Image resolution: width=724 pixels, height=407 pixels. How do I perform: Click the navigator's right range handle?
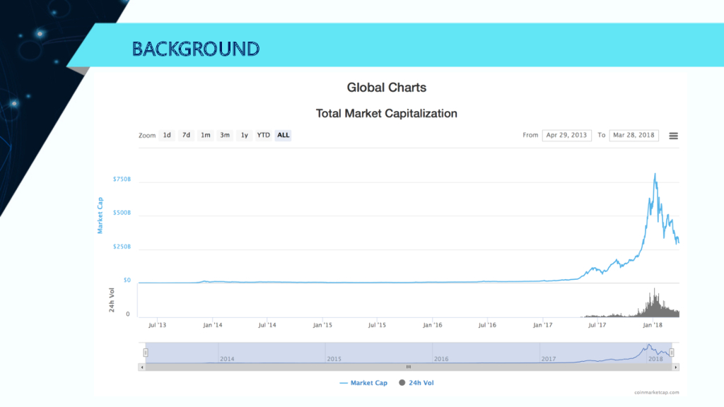(672, 352)
